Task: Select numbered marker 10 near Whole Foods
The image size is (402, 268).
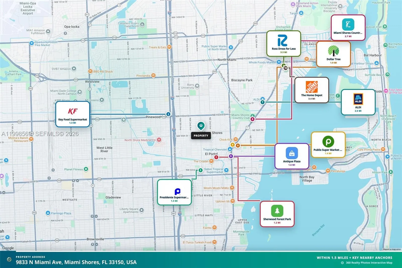Action: 285,68
